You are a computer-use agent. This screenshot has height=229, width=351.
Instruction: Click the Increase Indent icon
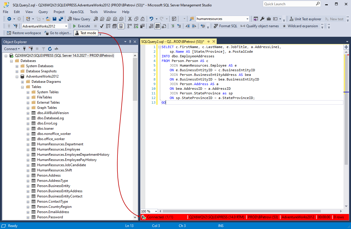click(194, 26)
